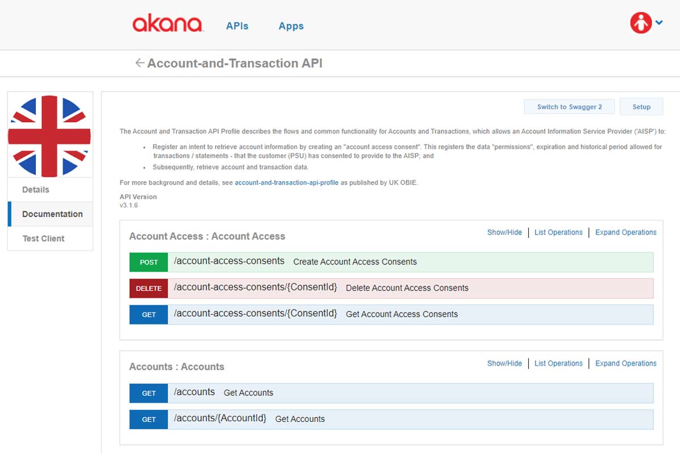Click the Akana logo
Image resolution: width=680 pixels, height=453 pixels.
click(168, 24)
